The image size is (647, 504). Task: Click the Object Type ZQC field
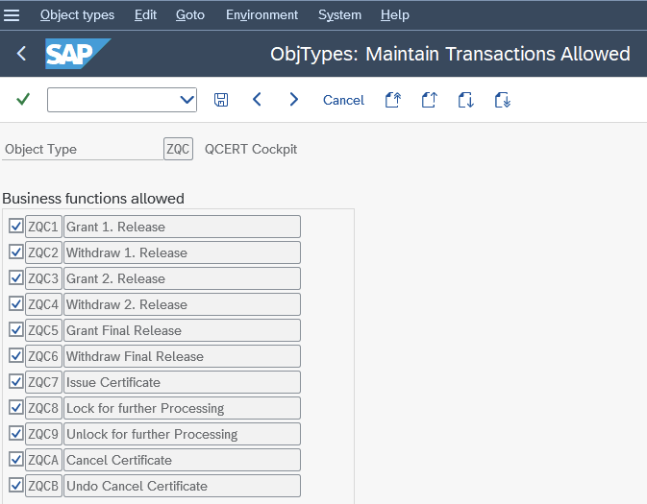click(178, 149)
